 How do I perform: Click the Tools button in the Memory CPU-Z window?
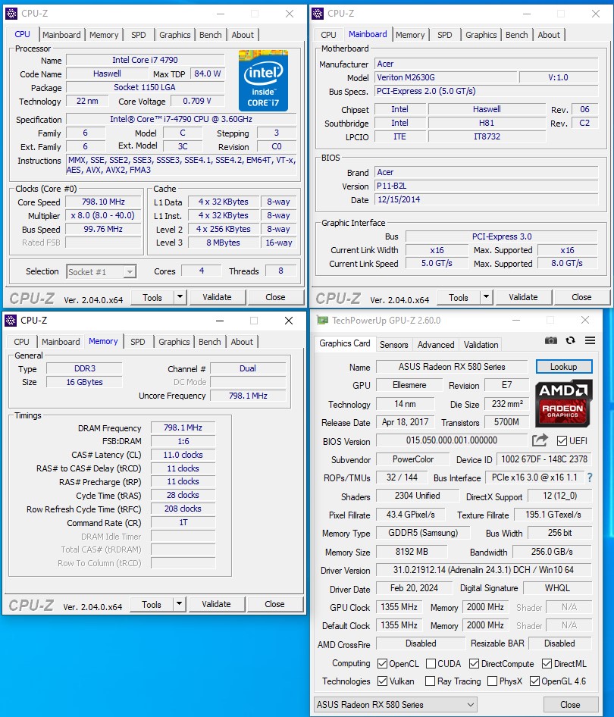tap(152, 604)
